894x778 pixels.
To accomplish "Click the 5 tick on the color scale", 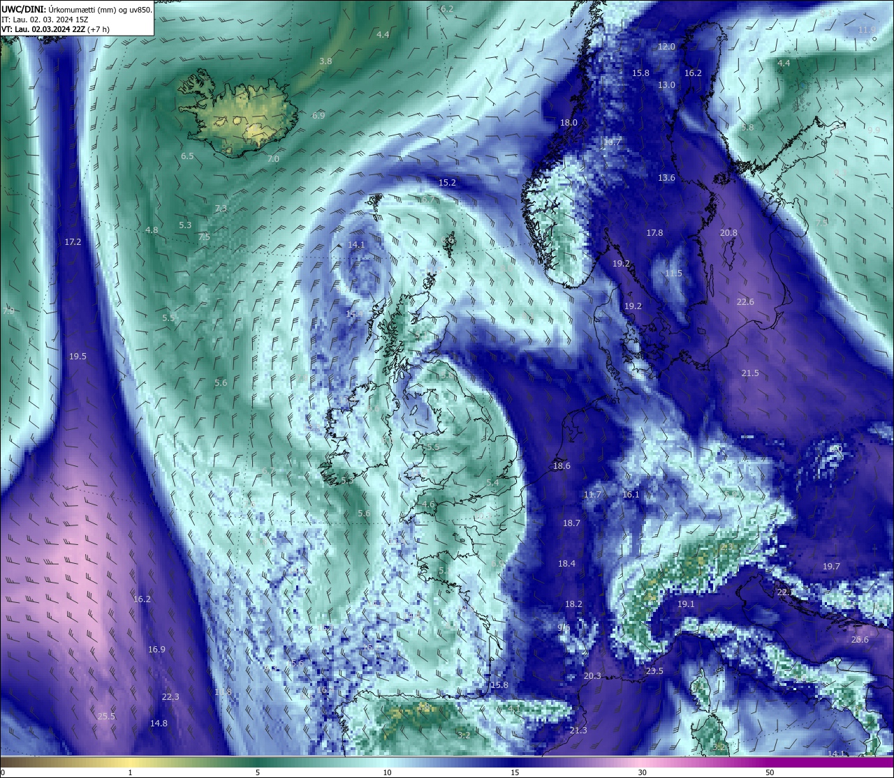I will click(x=258, y=772).
